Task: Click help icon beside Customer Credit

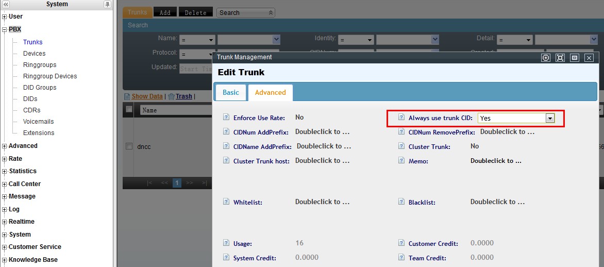Action: (x=401, y=243)
